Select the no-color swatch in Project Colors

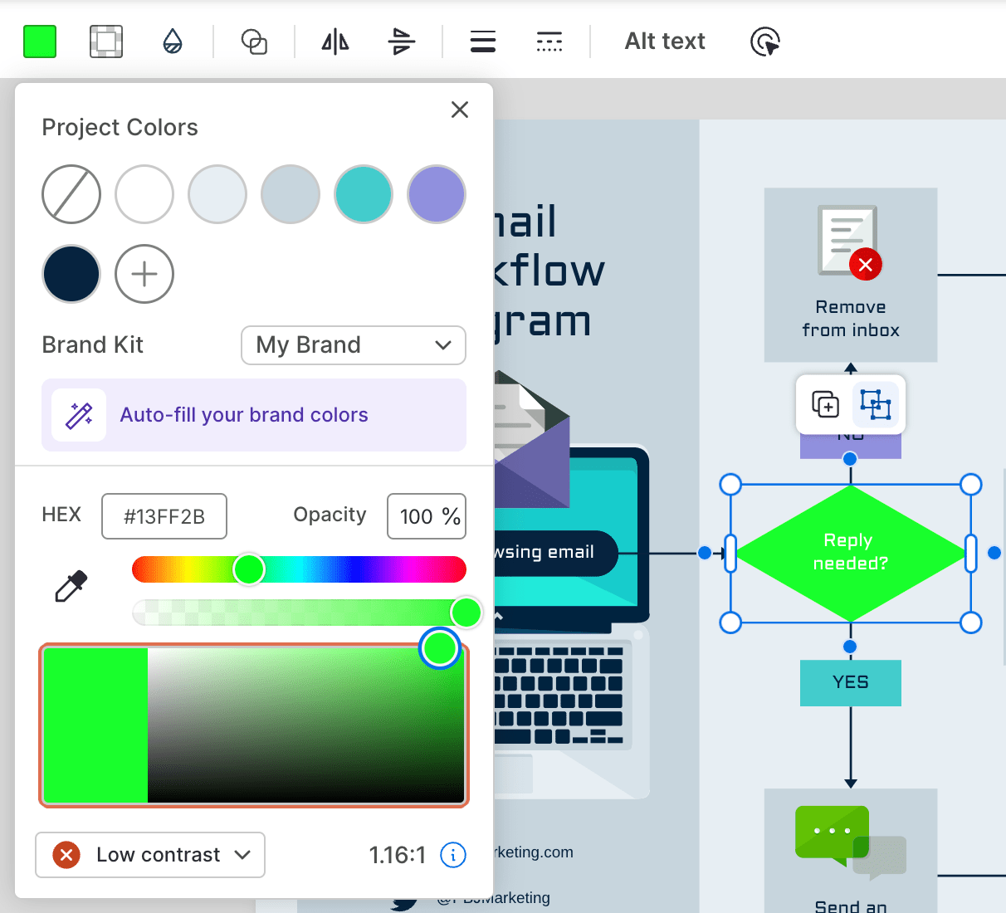(x=71, y=194)
